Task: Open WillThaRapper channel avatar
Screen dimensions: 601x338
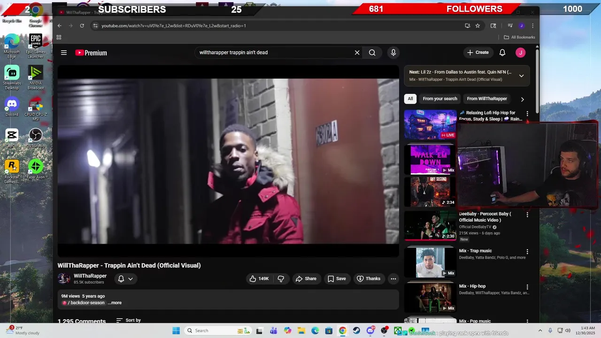Action: (64, 279)
